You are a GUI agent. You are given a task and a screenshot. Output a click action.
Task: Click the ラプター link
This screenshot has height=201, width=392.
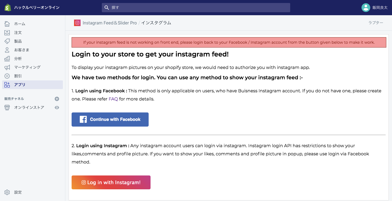pos(376,23)
